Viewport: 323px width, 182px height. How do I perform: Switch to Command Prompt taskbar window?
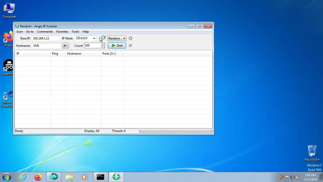pyautogui.click(x=100, y=177)
